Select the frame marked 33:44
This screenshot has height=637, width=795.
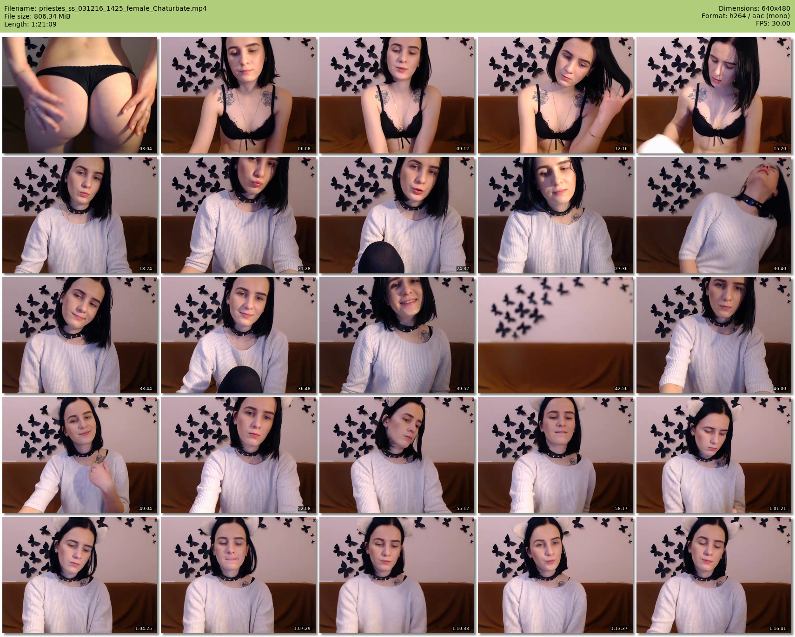click(80, 335)
